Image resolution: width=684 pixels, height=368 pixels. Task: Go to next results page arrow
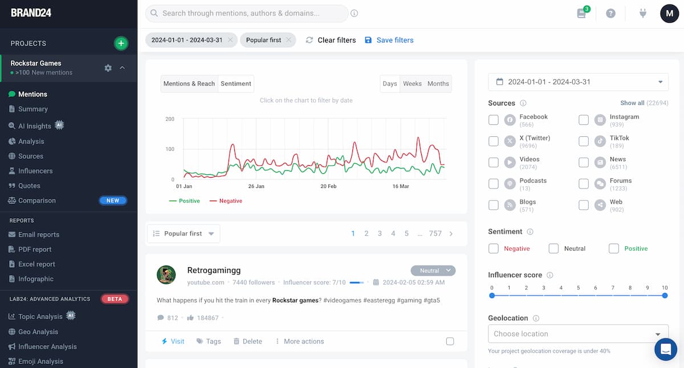[x=451, y=234]
